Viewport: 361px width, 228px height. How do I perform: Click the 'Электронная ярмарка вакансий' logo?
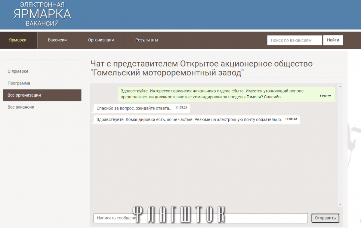pos(42,14)
